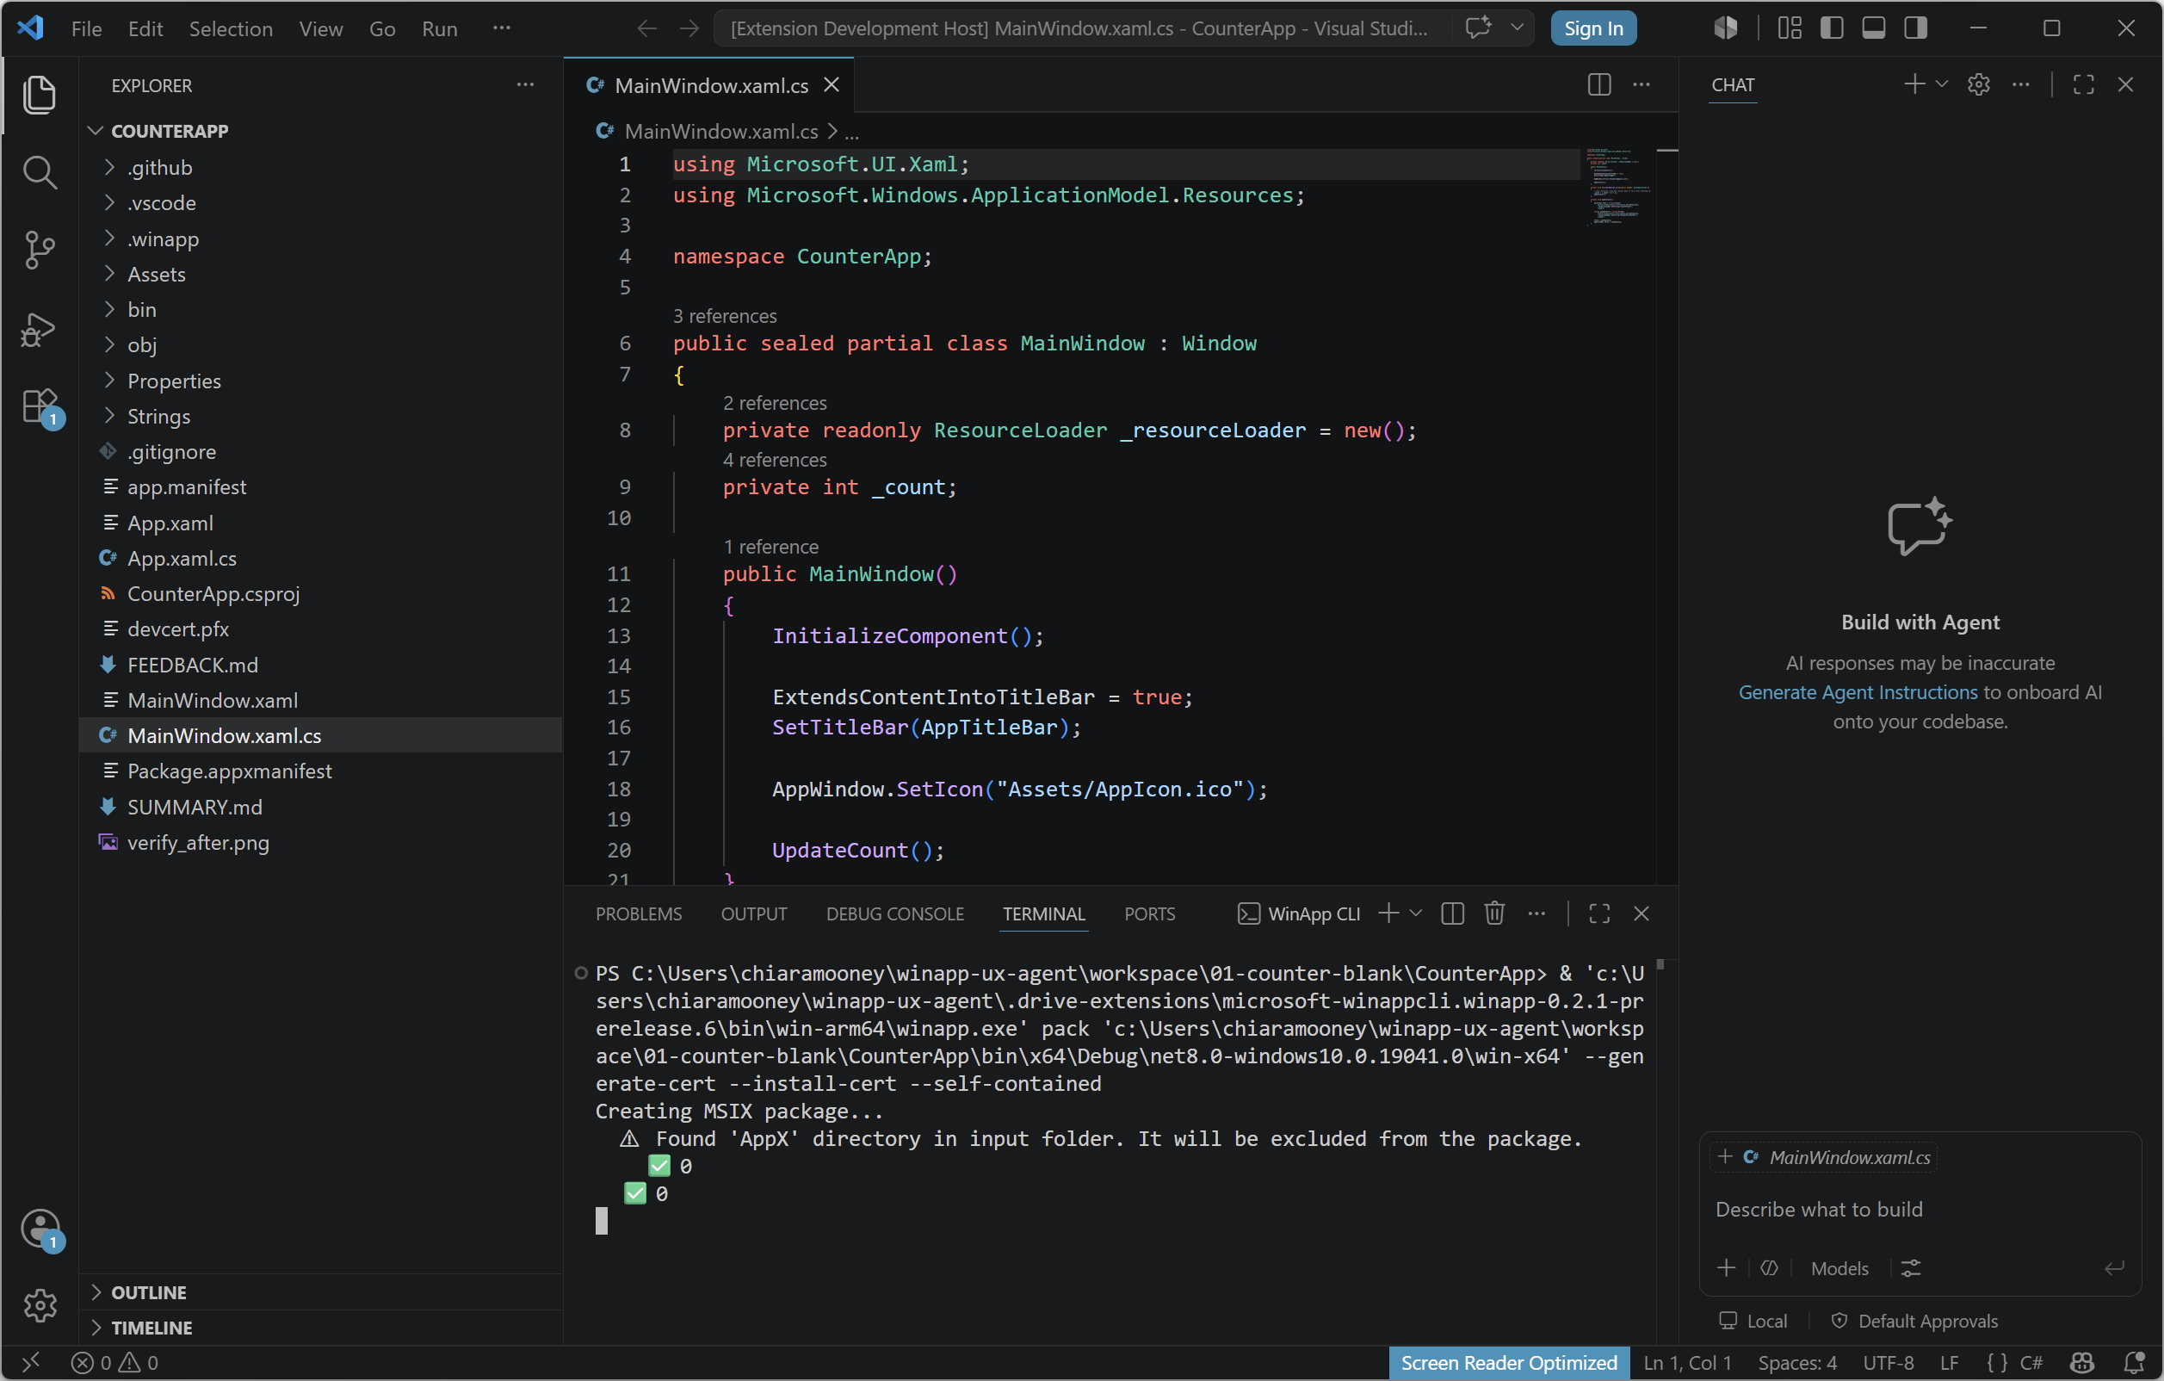Toggle the secondary side bar layout button
Image resolution: width=2164 pixels, height=1381 pixels.
(1915, 28)
